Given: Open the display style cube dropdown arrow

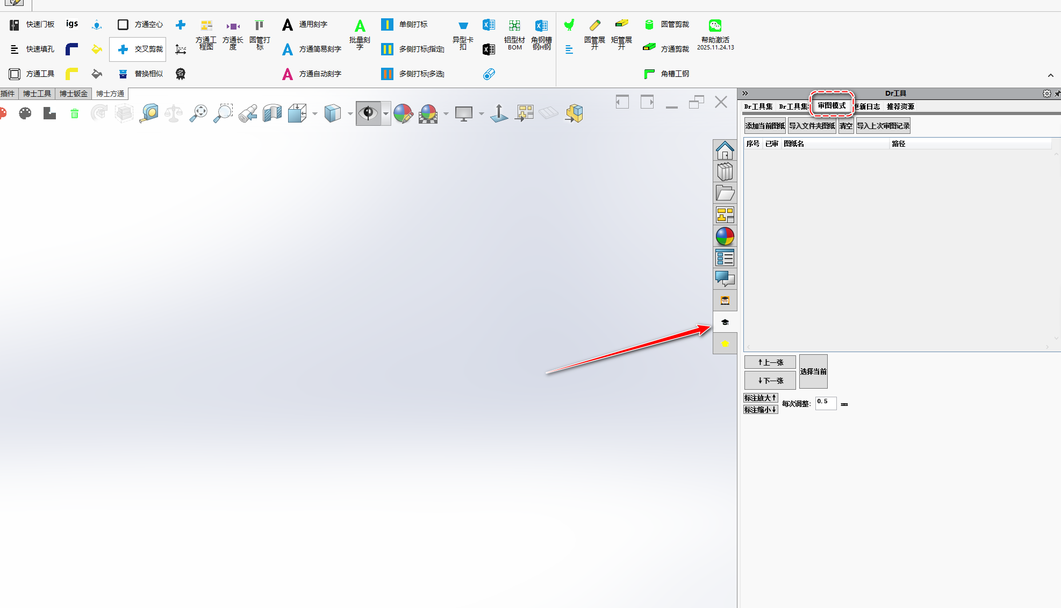Looking at the screenshot, I should (350, 113).
